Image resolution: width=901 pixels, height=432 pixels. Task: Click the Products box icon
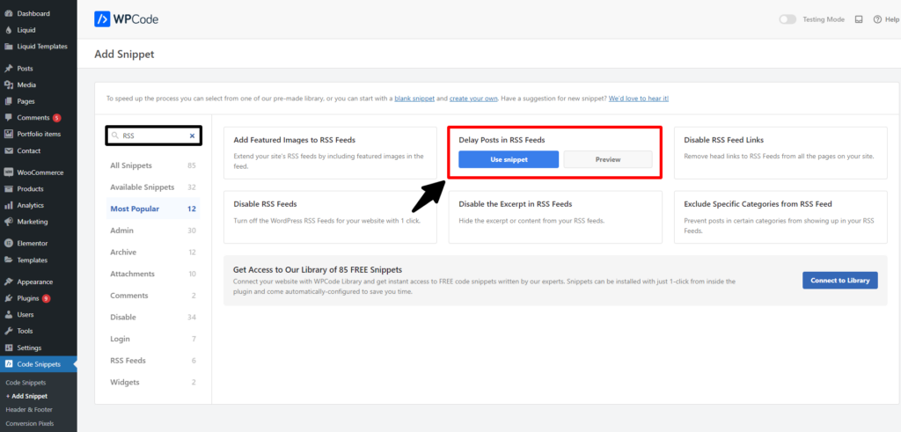point(9,189)
